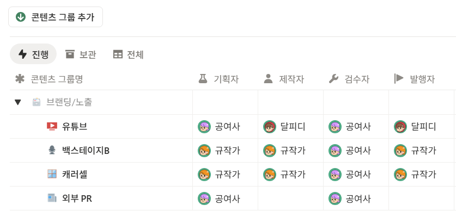The image size is (456, 211).
Task: Open the 보관 tab
Action: (x=81, y=54)
